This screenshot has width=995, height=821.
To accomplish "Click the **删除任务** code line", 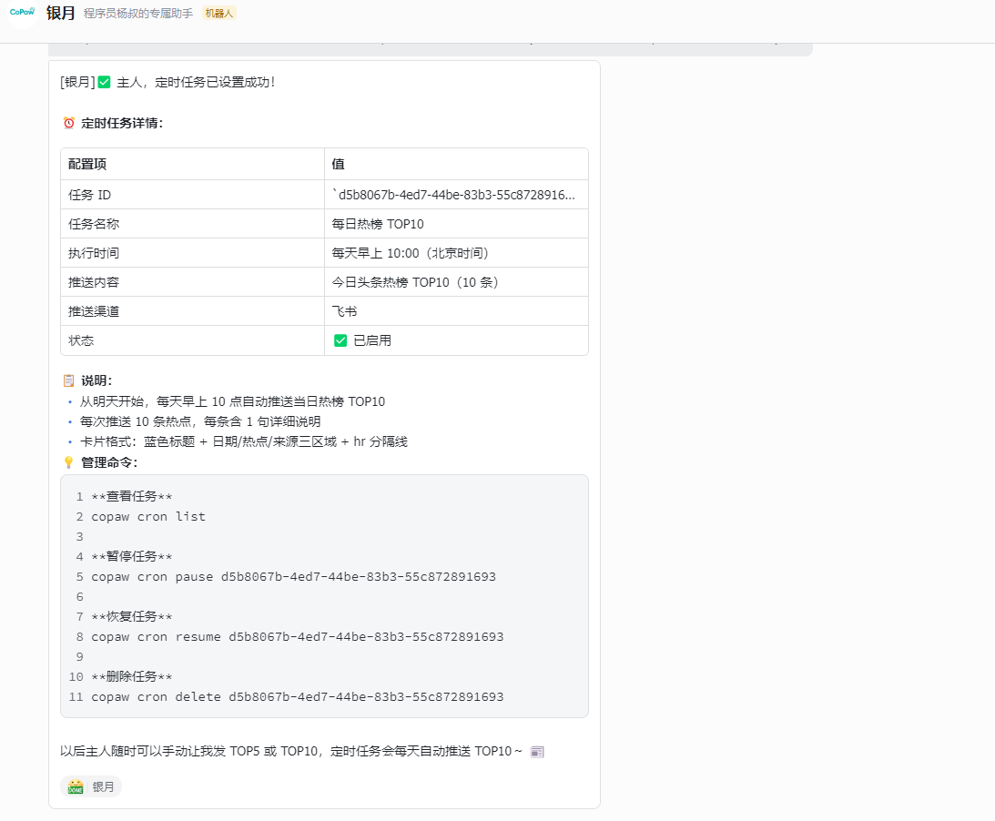I will coord(131,677).
